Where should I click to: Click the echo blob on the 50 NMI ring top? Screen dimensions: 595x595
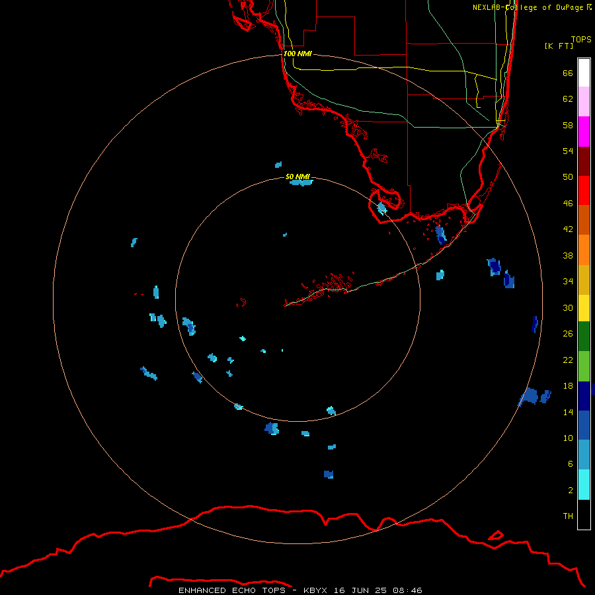pos(301,182)
